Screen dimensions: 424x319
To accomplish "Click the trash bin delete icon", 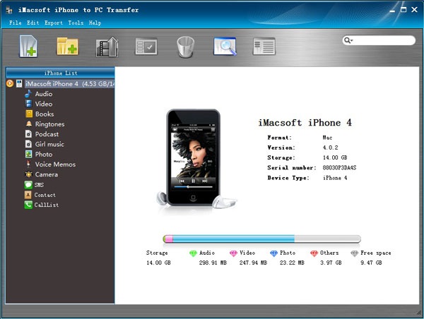I will tap(186, 47).
